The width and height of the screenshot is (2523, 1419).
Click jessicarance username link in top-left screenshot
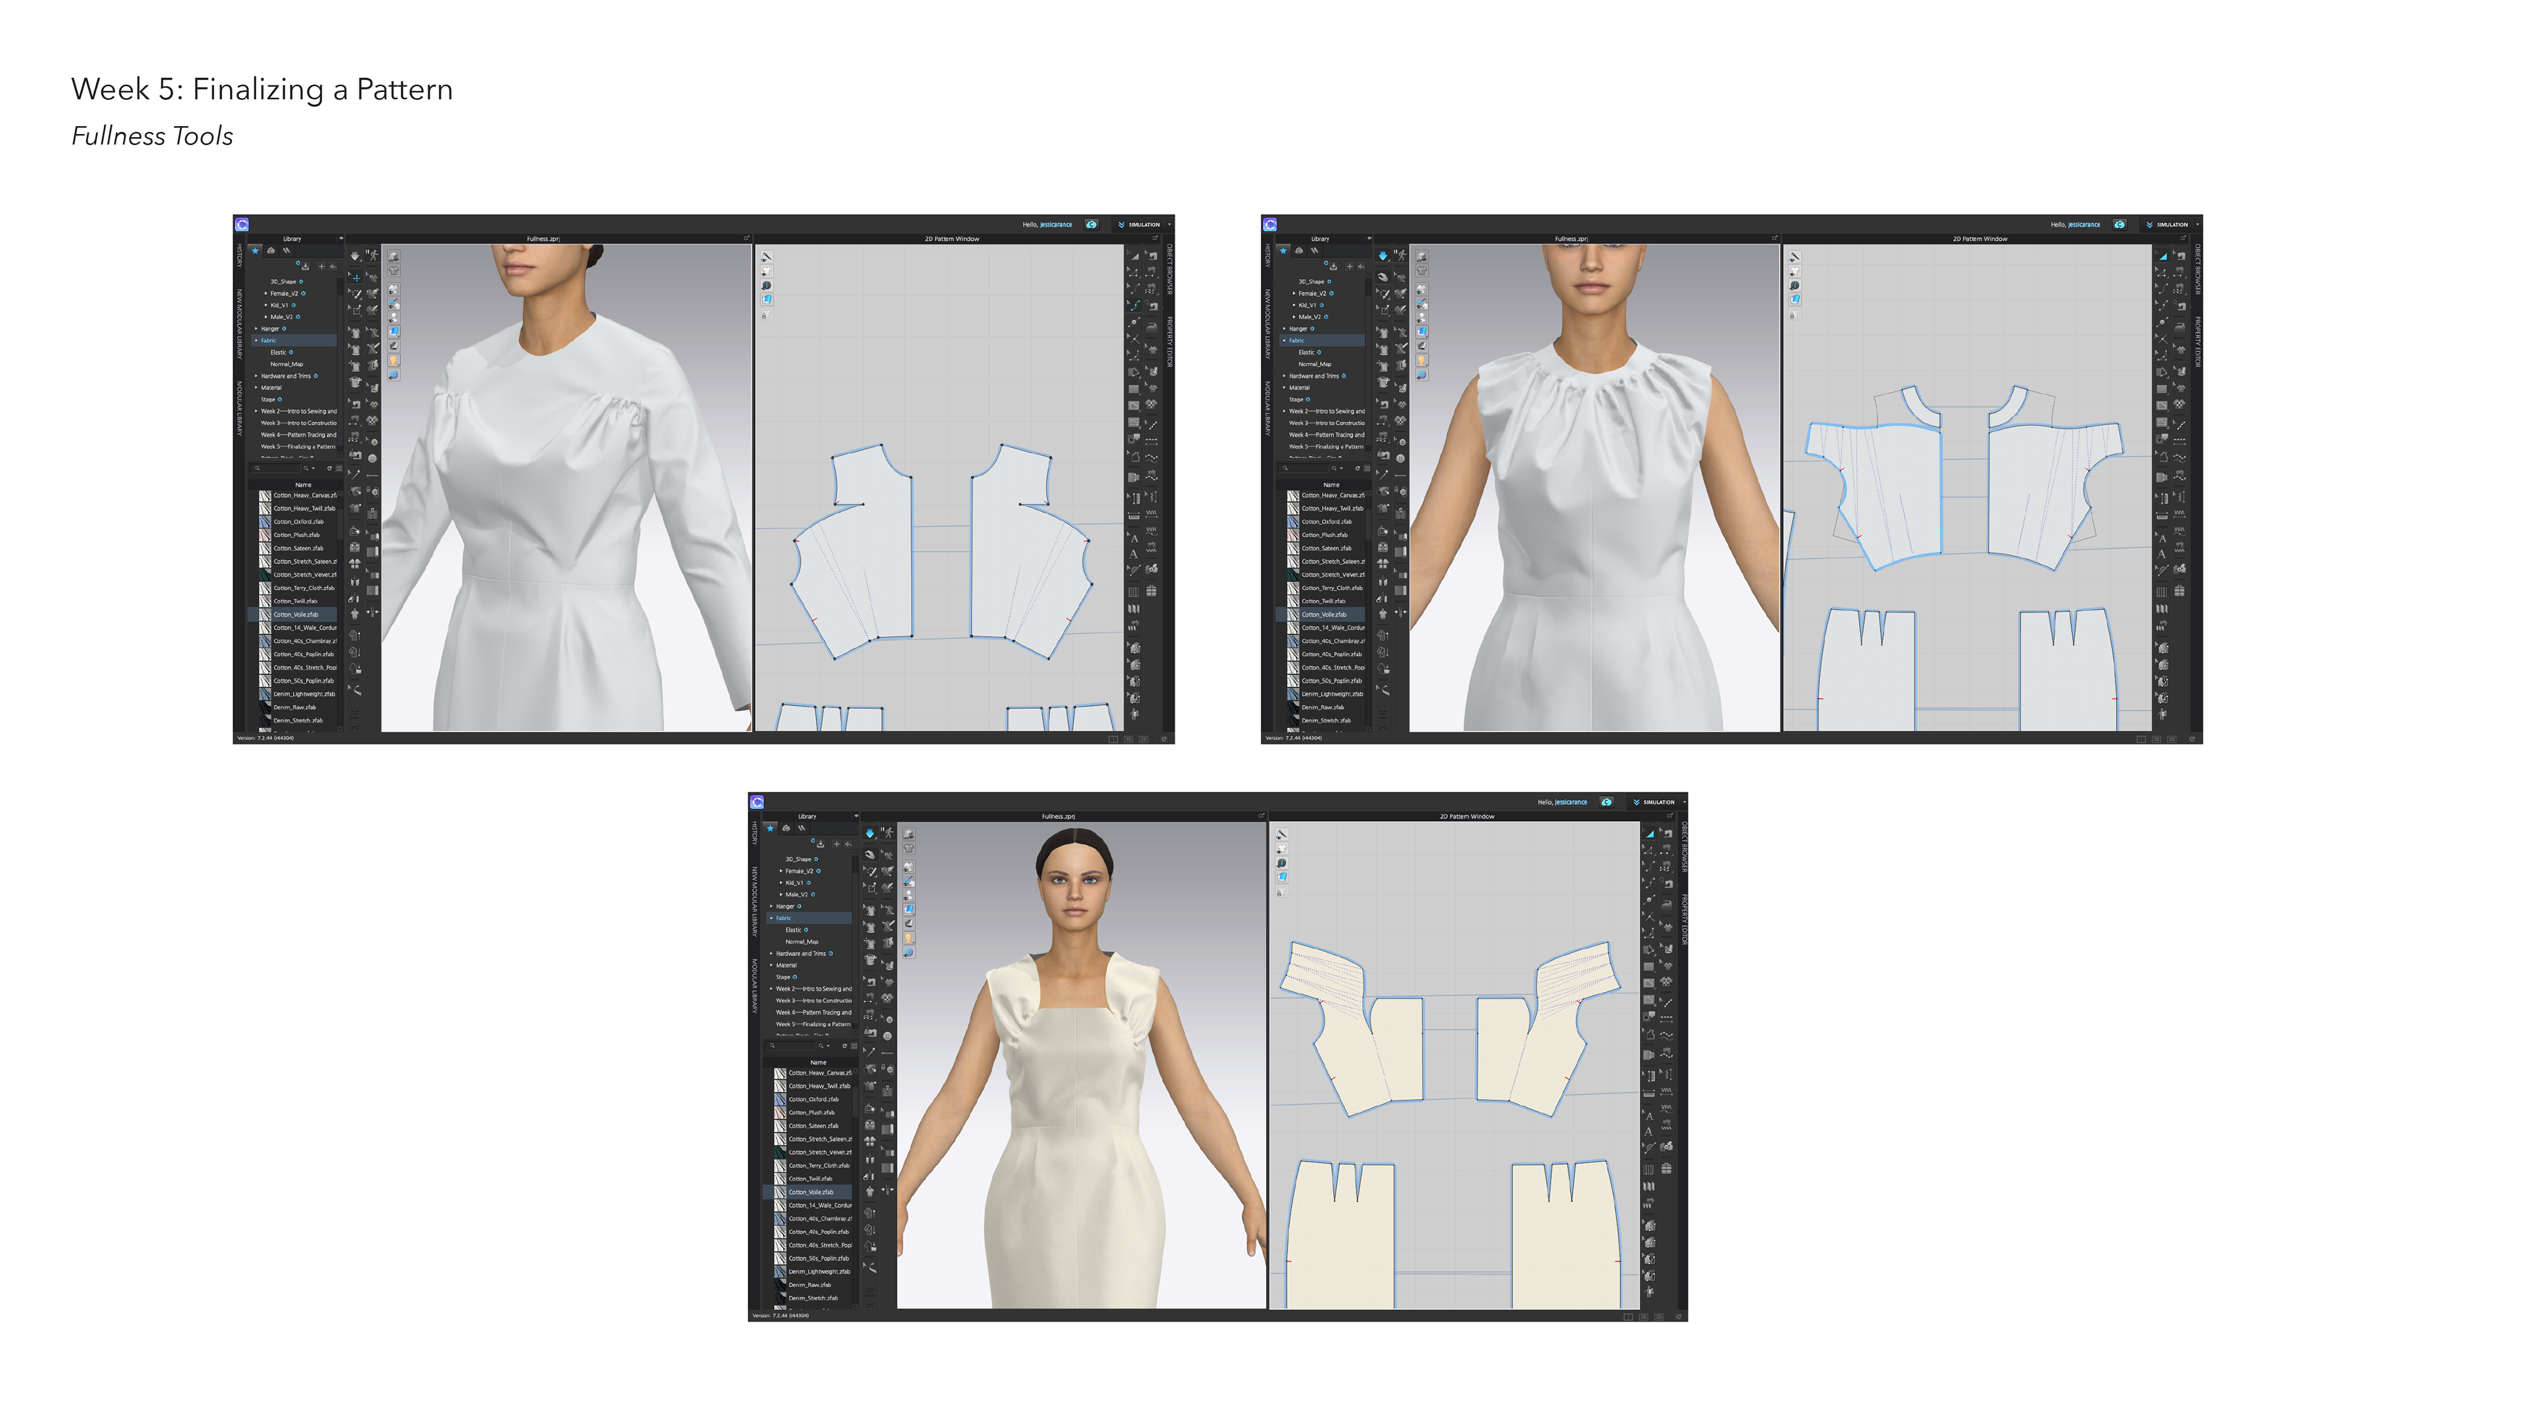(x=1056, y=224)
